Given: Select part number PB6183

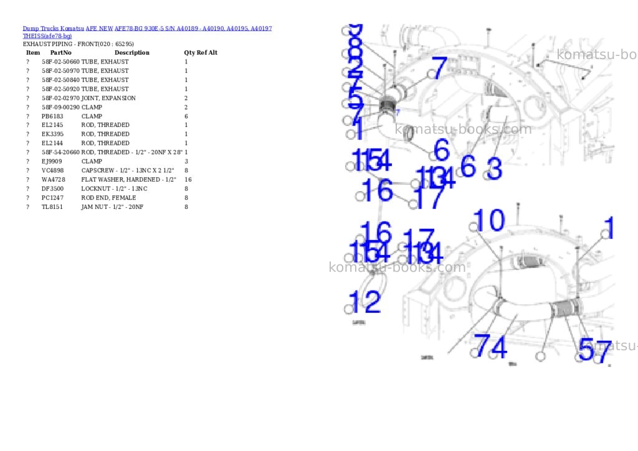Looking at the screenshot, I should (52, 116).
